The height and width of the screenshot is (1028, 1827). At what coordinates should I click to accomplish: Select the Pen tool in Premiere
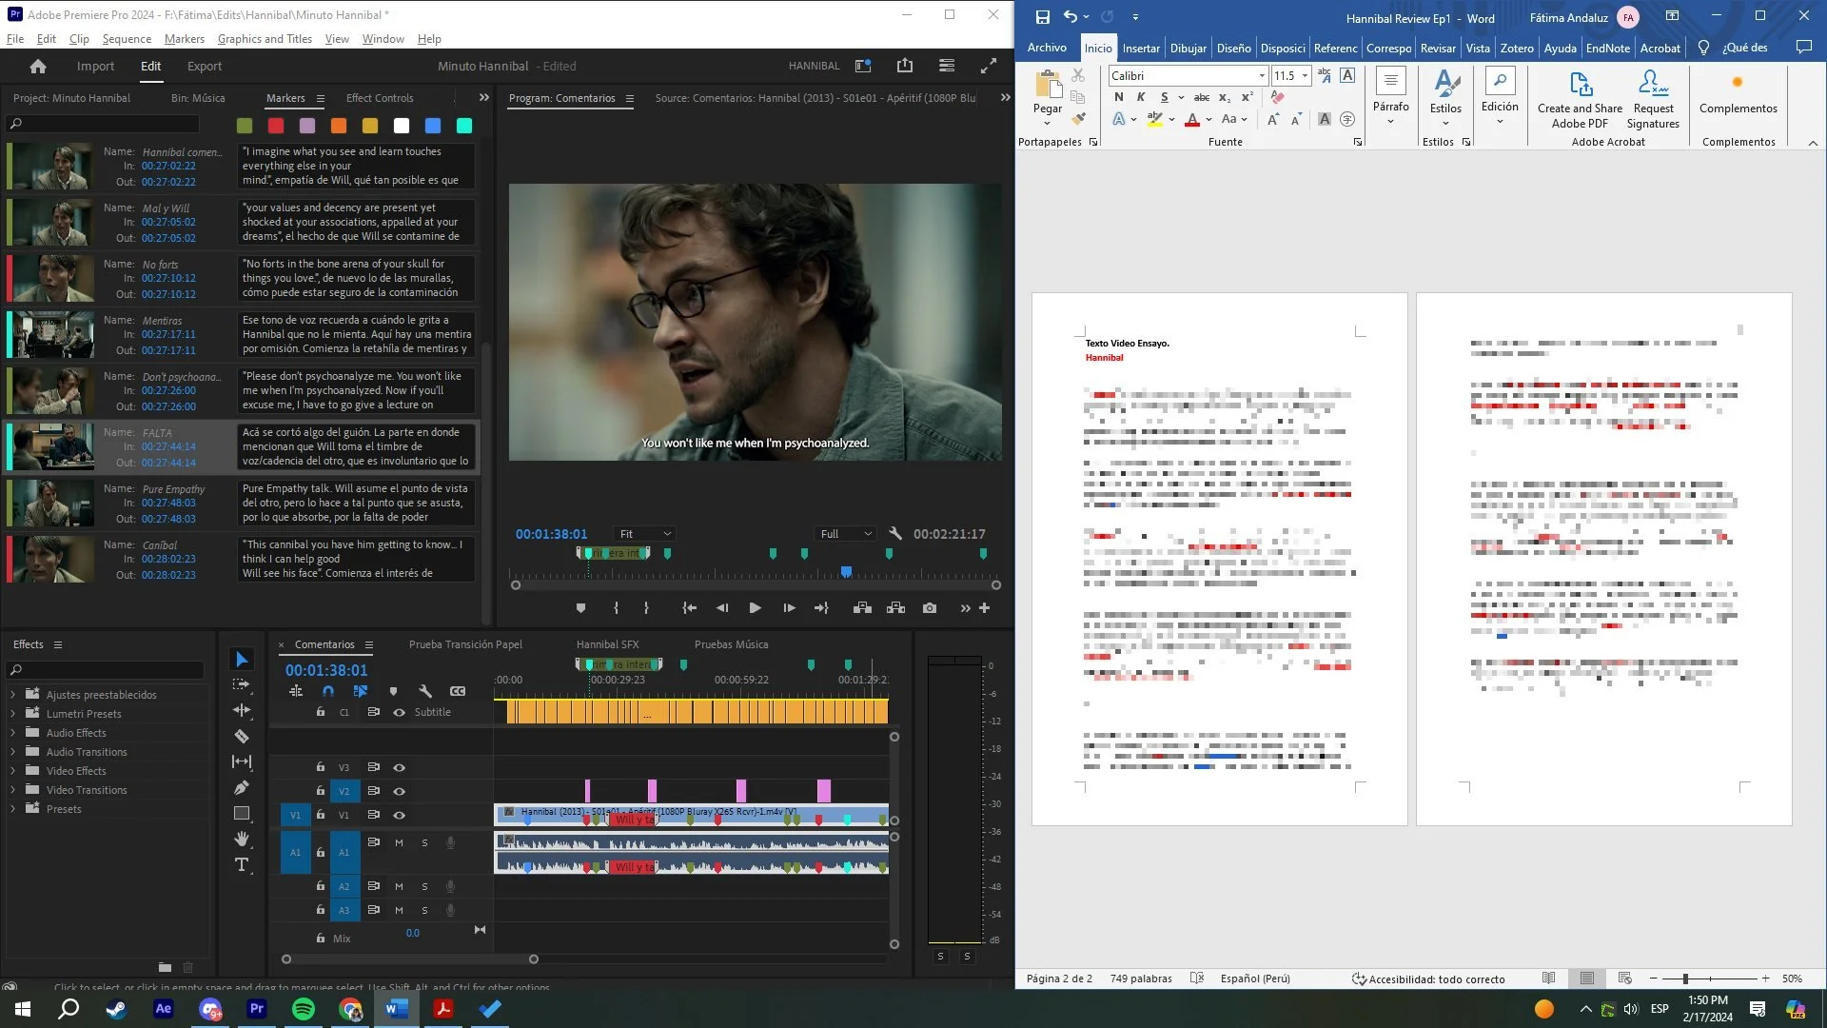point(242,787)
